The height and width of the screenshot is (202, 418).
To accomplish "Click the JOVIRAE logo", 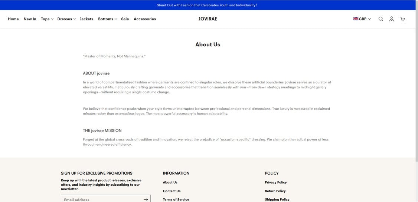I will 208,19.
